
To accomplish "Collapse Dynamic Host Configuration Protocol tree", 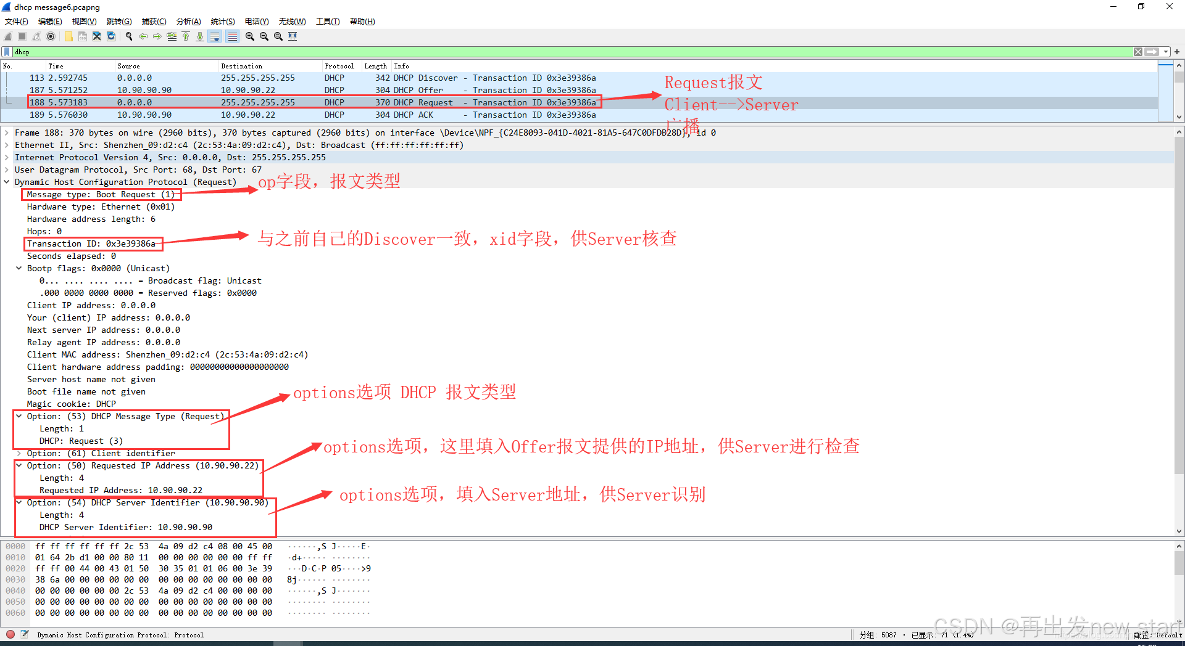I will 7,182.
